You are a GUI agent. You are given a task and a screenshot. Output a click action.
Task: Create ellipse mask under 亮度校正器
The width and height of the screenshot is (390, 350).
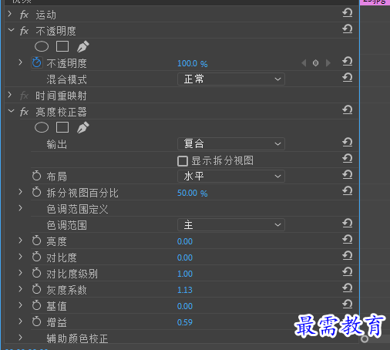point(42,127)
